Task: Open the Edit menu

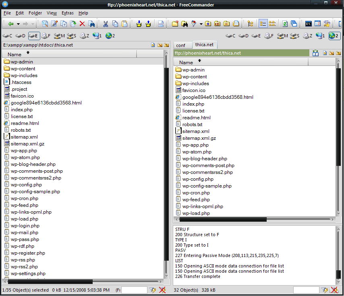Action: click(19, 13)
